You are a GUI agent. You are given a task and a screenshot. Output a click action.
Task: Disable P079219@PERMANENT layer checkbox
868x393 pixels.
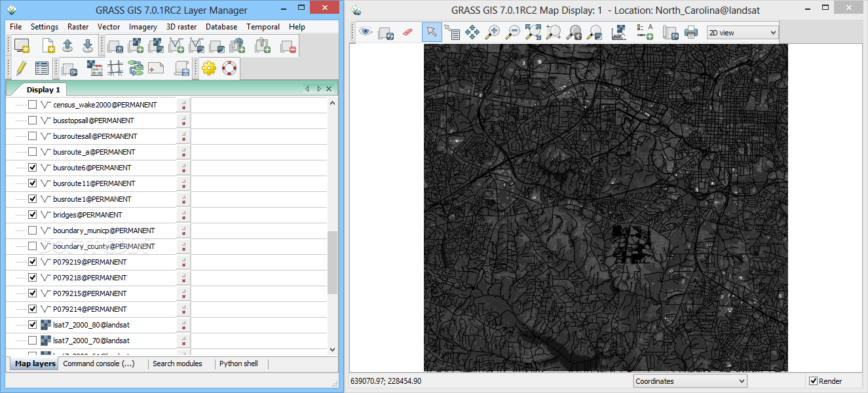[33, 262]
